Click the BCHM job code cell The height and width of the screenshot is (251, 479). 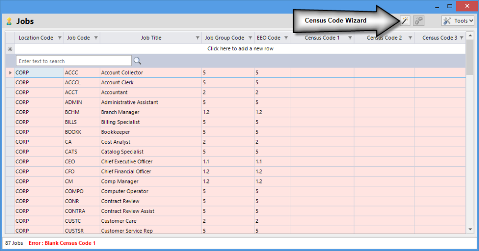point(81,112)
